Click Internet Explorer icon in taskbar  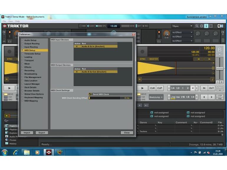16,152
